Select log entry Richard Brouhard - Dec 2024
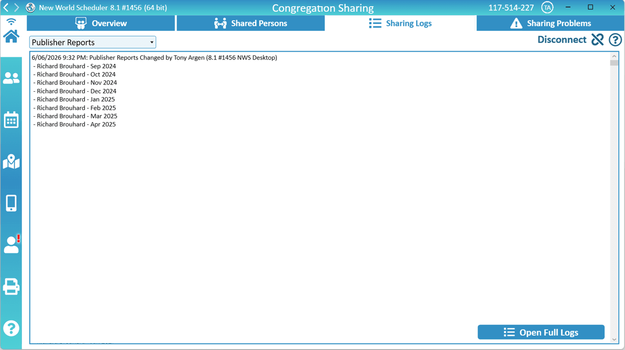 75,91
